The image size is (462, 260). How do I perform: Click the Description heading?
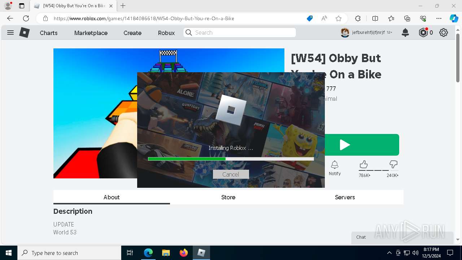point(73,211)
